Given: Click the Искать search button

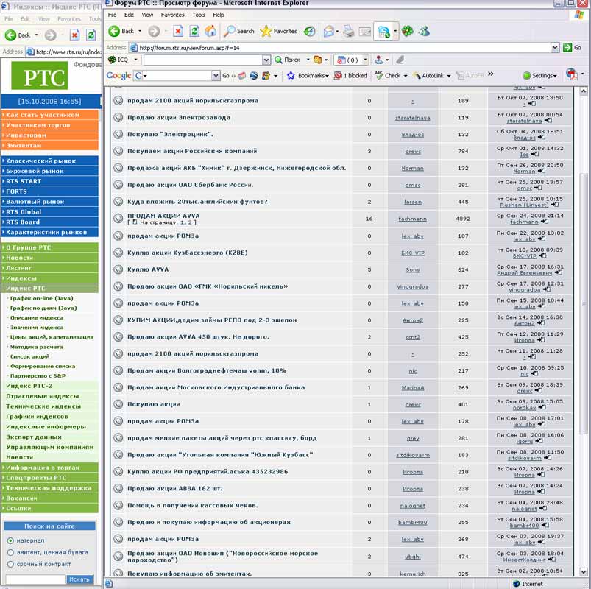Looking at the screenshot, I should point(79,579).
